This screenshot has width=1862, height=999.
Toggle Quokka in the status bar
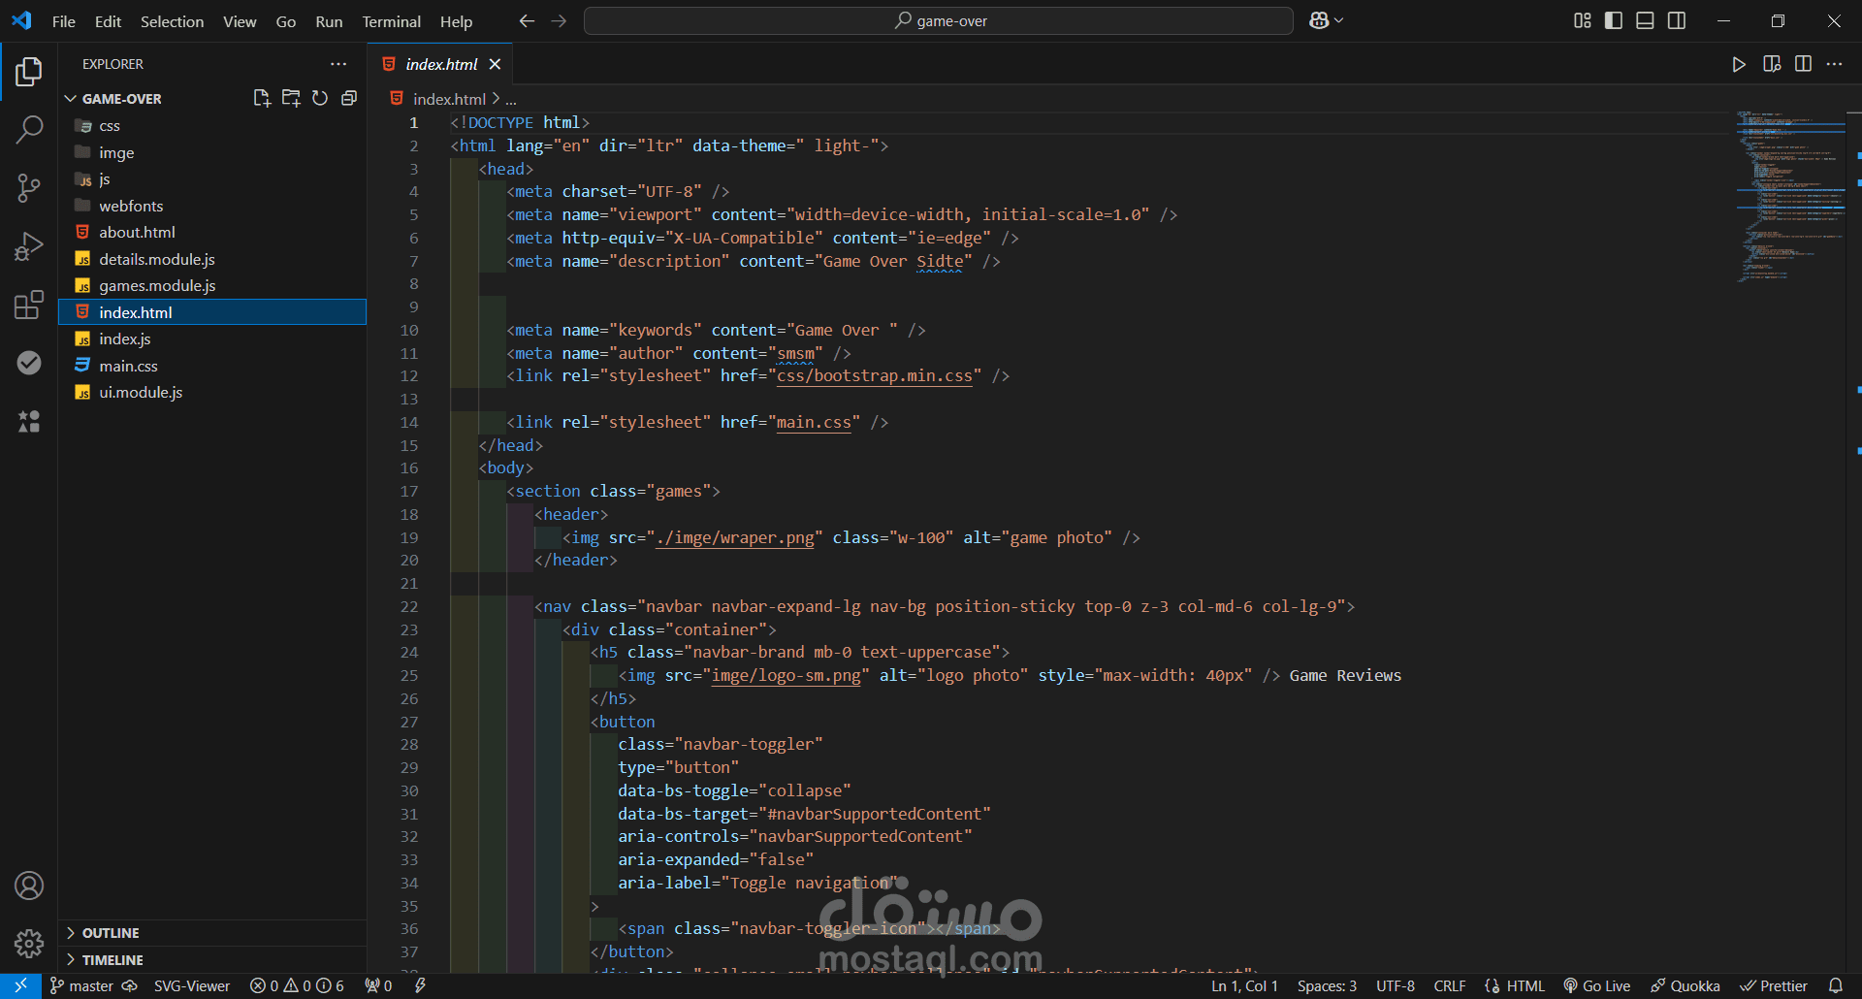1685,985
